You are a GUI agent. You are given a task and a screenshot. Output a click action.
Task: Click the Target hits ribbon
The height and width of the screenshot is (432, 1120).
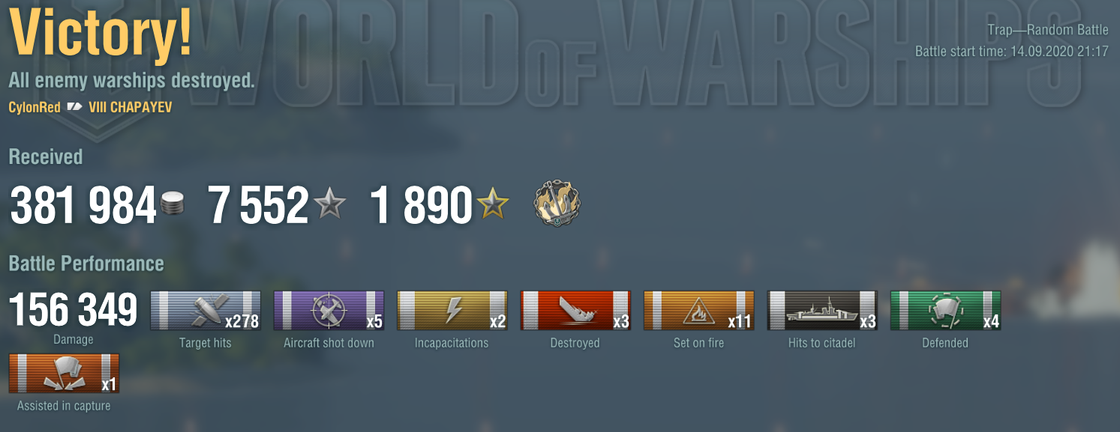[x=206, y=311]
